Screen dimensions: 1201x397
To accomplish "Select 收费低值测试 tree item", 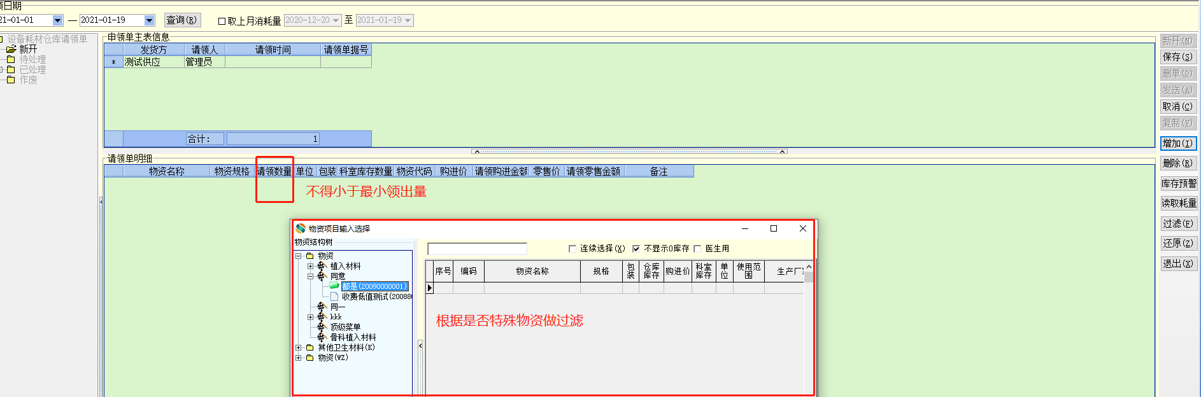I will click(377, 296).
